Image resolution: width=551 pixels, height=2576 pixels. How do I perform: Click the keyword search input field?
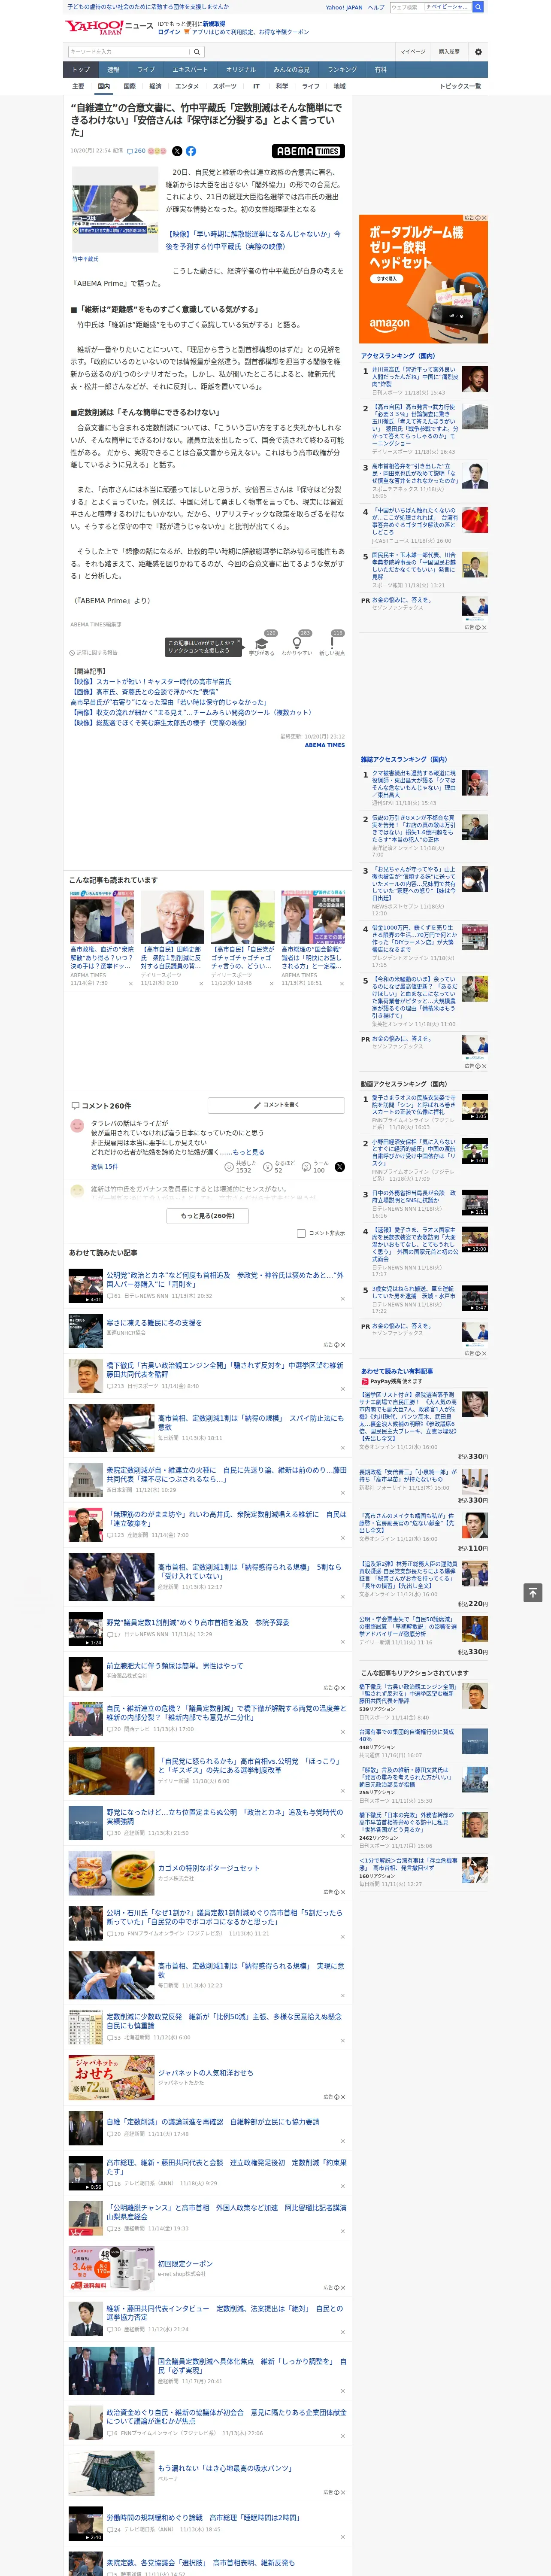[x=129, y=52]
